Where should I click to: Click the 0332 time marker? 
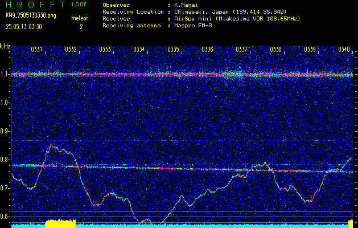click(71, 49)
